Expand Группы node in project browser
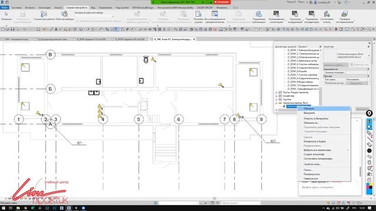The height and width of the screenshot is (211, 376). [x=277, y=99]
